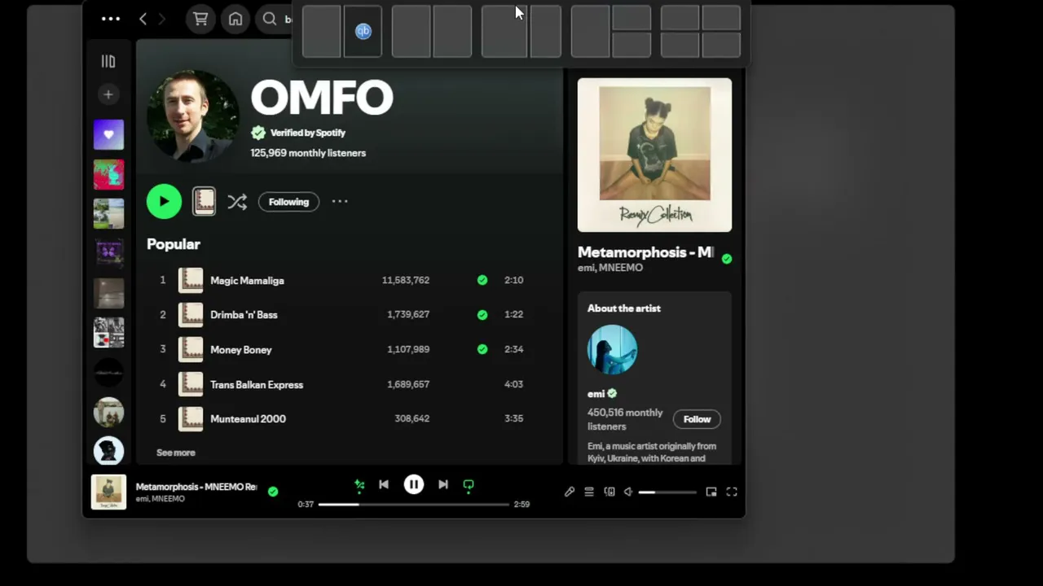Viewport: 1043px width, 586px height.
Task: Toggle shuffle for the OMFO artist page
Action: [x=237, y=202]
